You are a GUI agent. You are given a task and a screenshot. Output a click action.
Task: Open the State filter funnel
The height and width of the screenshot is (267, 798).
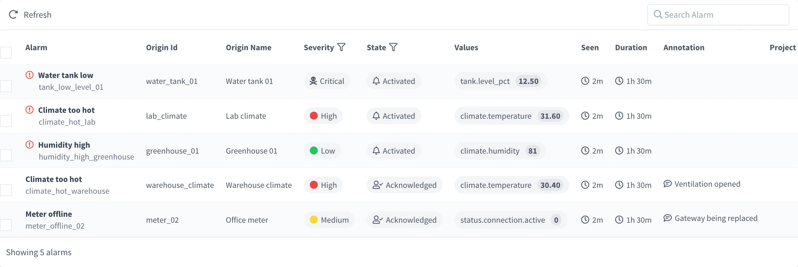(393, 47)
